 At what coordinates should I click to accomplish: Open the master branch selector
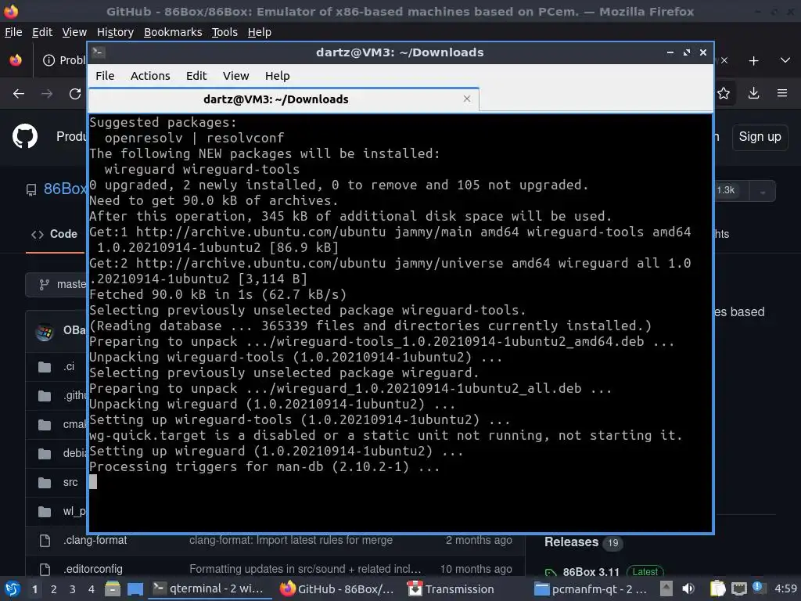[x=57, y=284]
